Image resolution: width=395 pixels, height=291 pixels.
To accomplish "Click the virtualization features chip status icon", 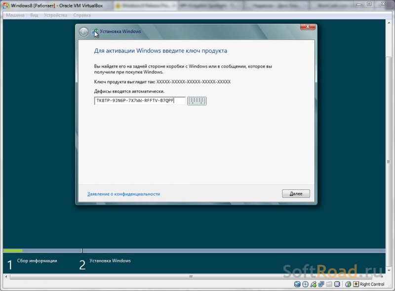I will click(337, 284).
